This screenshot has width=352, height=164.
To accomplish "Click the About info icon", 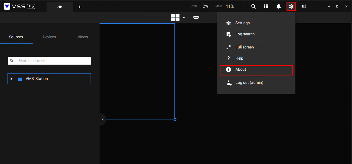I will tap(228, 69).
